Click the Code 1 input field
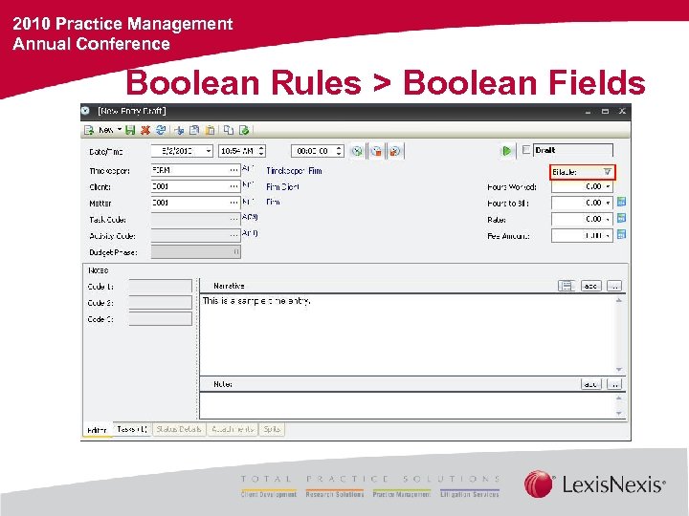This screenshot has height=516, width=689. pyautogui.click(x=161, y=286)
